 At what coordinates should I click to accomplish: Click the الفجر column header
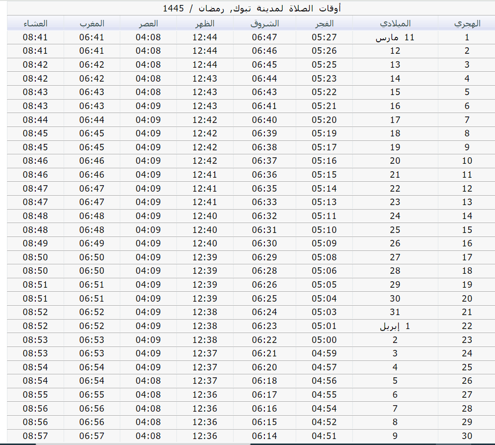click(324, 23)
